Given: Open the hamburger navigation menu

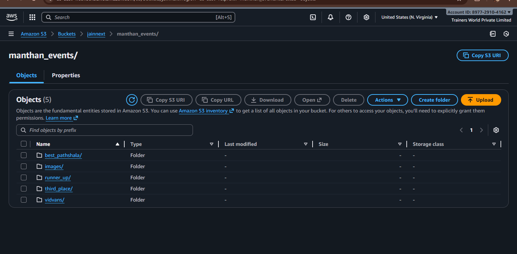Looking at the screenshot, I should (x=11, y=34).
